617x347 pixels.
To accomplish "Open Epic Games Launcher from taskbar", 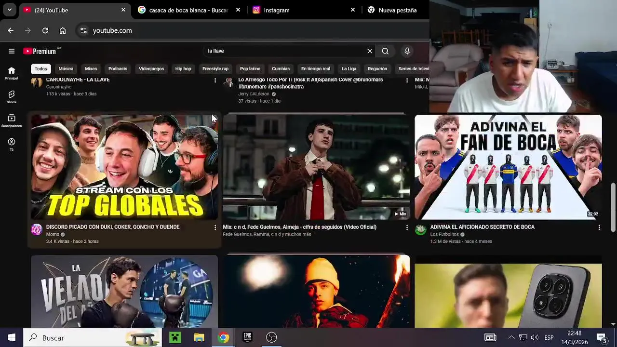I will 247,337.
